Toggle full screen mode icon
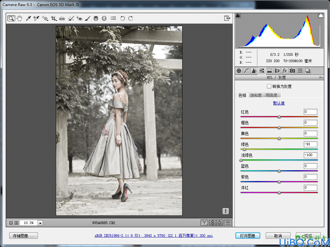This screenshot has width=330, height=247. click(x=227, y=18)
